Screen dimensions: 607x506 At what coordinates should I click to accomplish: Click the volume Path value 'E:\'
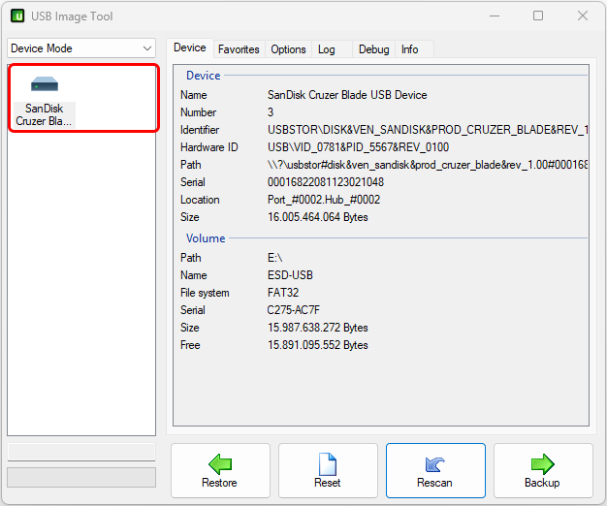(x=274, y=258)
